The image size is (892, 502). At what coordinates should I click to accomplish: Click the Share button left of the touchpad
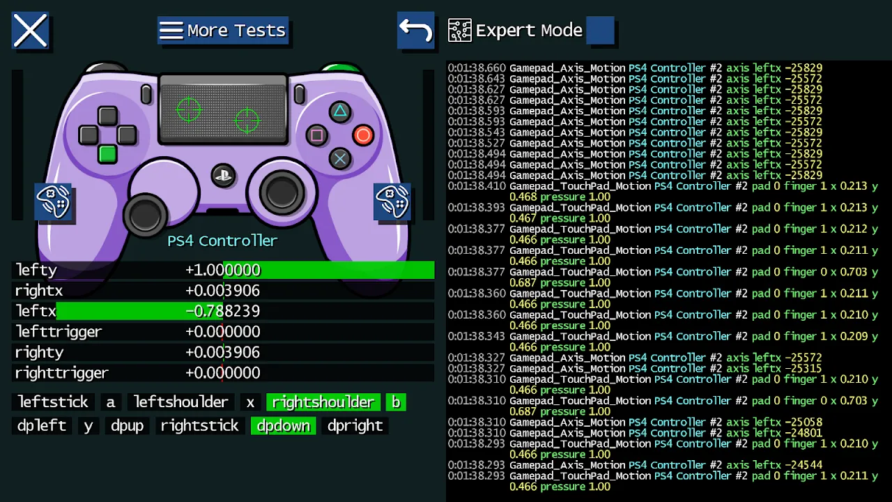[146, 94]
